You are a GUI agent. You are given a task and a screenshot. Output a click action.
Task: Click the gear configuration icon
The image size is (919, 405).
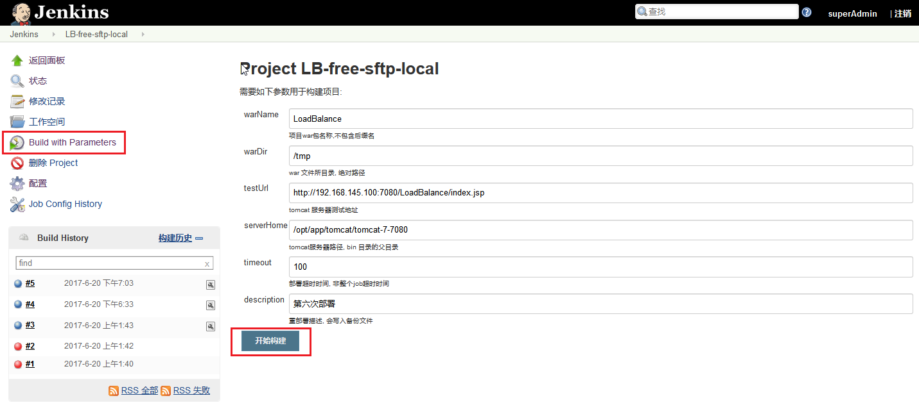pyautogui.click(x=17, y=183)
